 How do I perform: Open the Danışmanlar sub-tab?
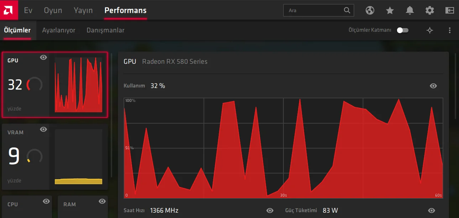[x=105, y=30]
